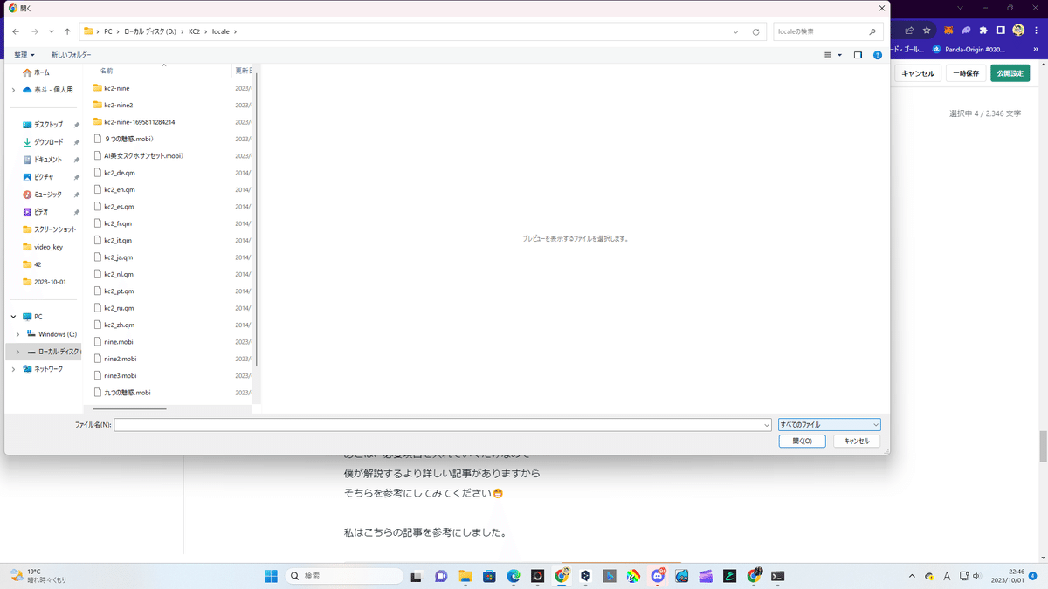This screenshot has height=589, width=1048.
Task: Select the file 九つの魅惑.mobi
Action: [x=122, y=393]
